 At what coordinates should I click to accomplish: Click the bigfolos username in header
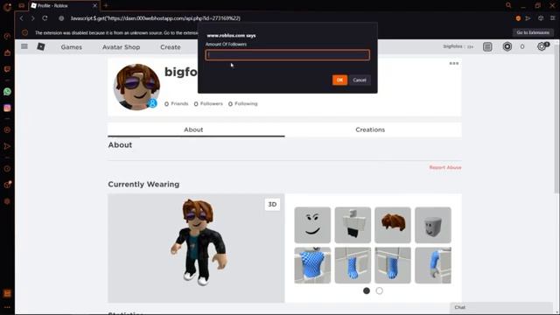(x=453, y=46)
